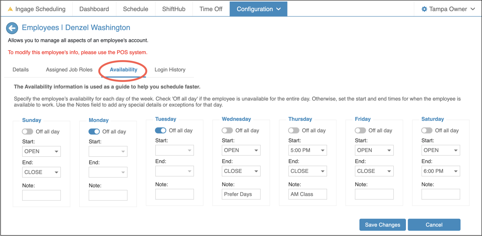Open Saturday's End time dropdown showing 6:00 PM
Image resolution: width=482 pixels, height=236 pixels.
point(440,171)
